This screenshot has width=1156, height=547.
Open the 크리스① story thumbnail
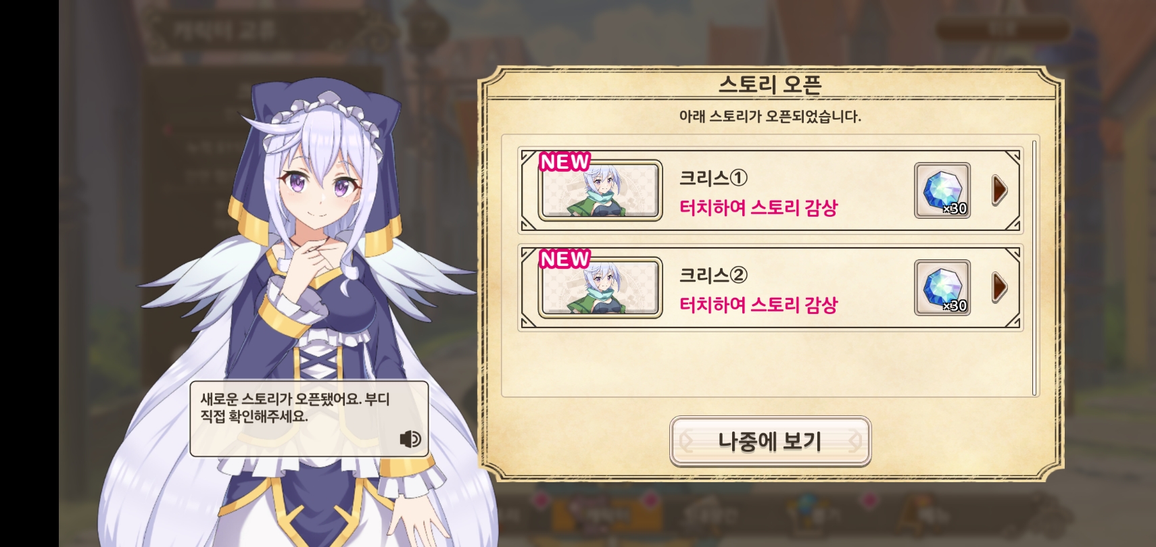600,190
